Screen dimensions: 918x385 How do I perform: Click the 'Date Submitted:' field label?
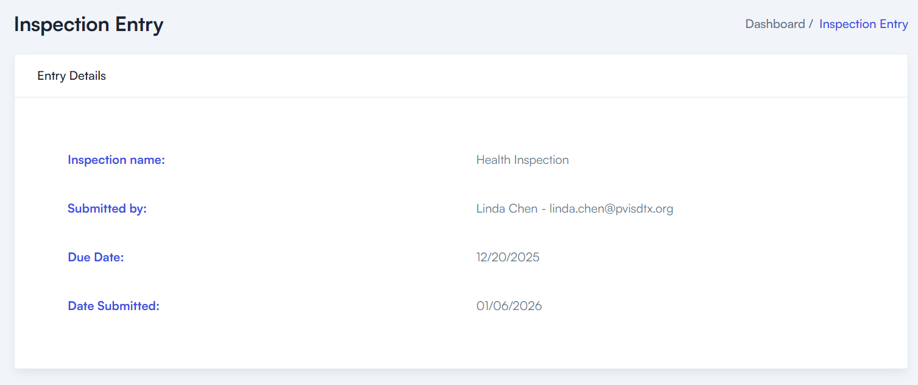click(x=113, y=306)
